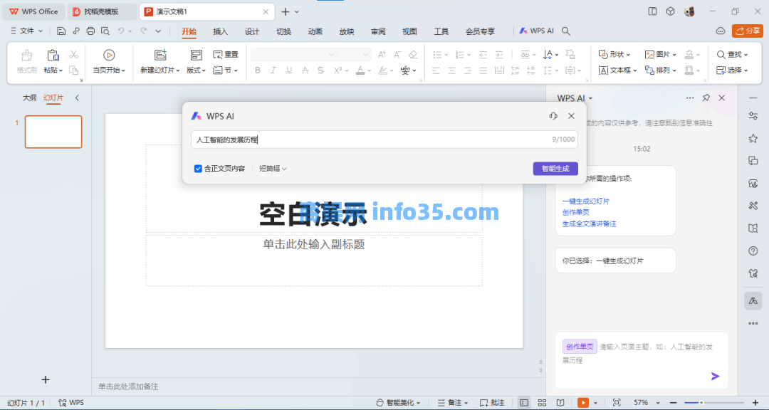
Task: Open the 找稻壳模板 tab
Action: [x=102, y=12]
